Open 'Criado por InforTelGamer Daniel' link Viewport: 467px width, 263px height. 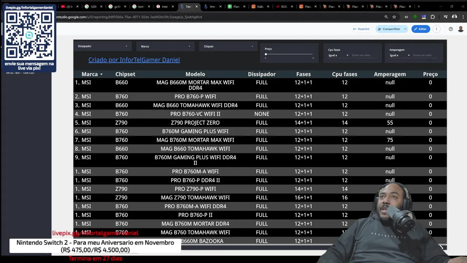click(x=134, y=60)
